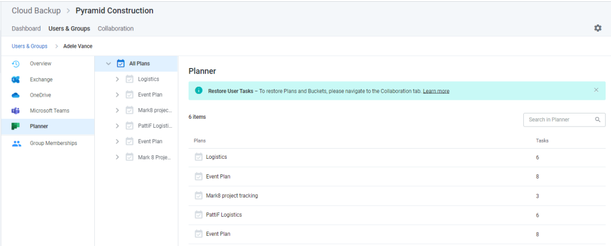Expand the PattiF Logistics tree node
Image resolution: width=611 pixels, height=246 pixels.
click(x=118, y=126)
